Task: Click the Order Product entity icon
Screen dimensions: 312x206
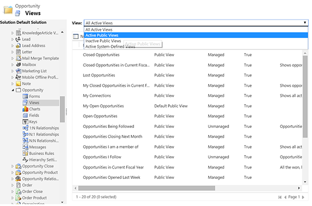Action: tap(18, 198)
